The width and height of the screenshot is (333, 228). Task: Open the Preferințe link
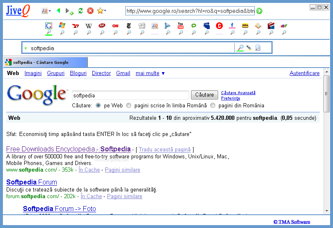pos(231,98)
